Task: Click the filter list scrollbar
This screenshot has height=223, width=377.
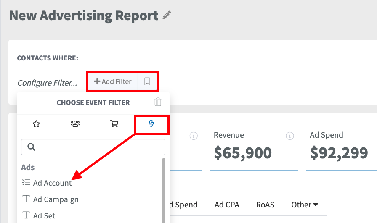Action: [164, 190]
